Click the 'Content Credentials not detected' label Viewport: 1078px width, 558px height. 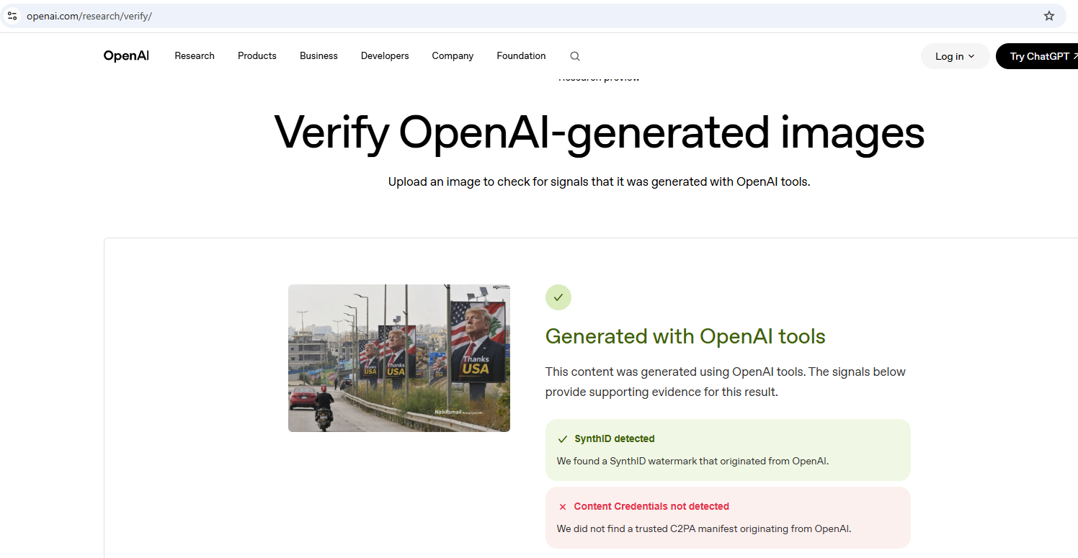(x=651, y=506)
